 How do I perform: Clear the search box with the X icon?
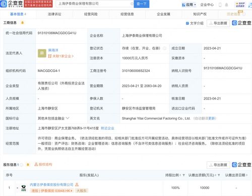[132, 4]
